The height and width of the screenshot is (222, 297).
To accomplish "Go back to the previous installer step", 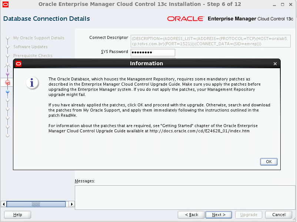I will pos(191,215).
